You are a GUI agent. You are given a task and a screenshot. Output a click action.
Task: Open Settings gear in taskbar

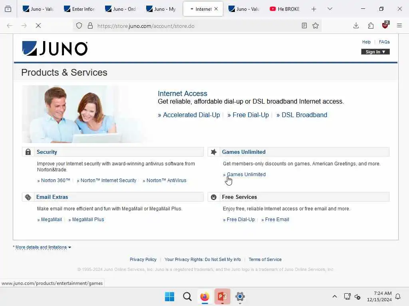click(x=240, y=296)
